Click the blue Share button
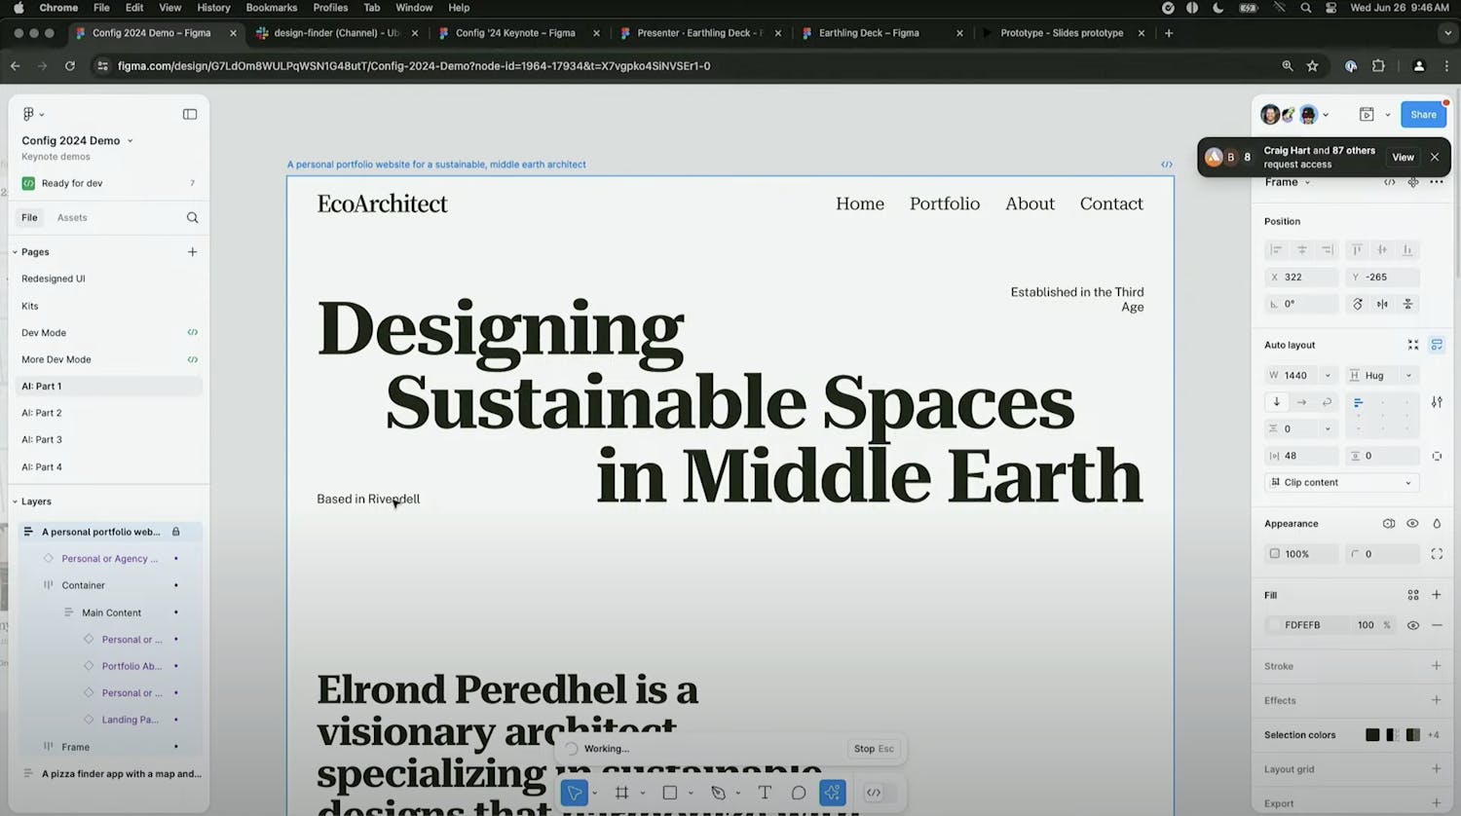 (x=1423, y=115)
